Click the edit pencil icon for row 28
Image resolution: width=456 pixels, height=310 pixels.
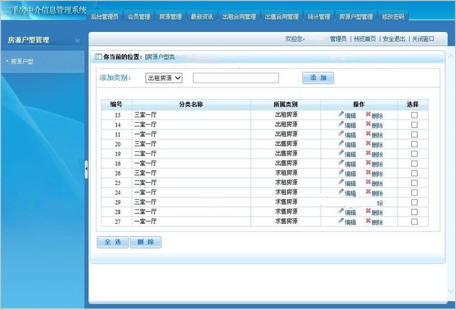click(x=341, y=211)
